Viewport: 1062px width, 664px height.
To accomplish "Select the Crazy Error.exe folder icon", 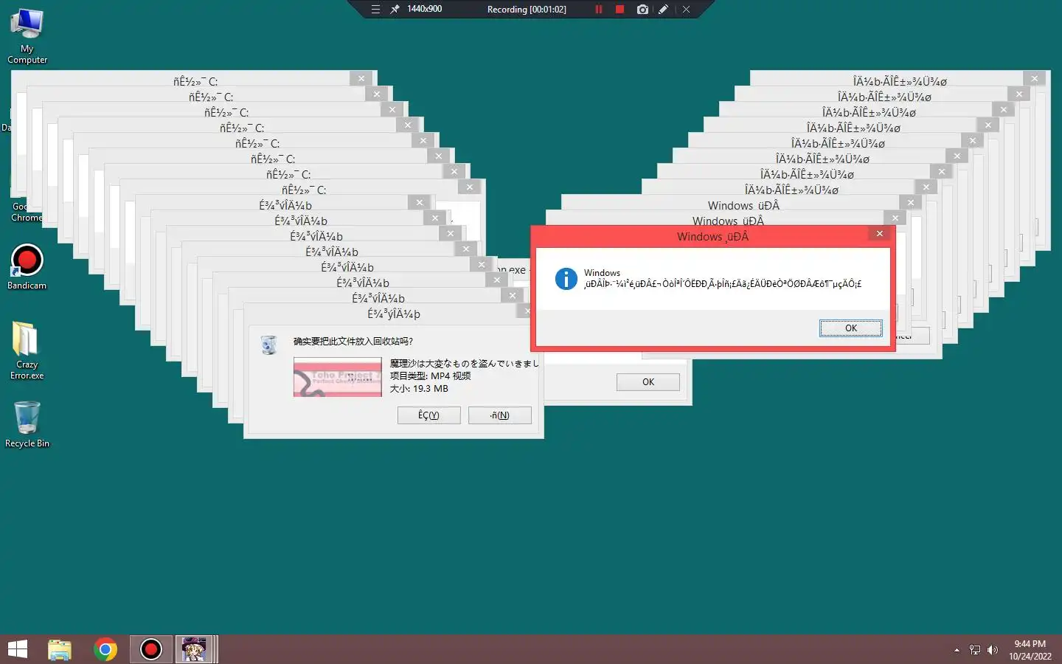I will point(27,350).
